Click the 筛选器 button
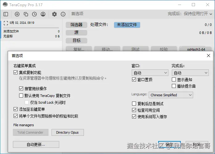Image resolution: width=215 pixels, height=154 pixels. [x=76, y=25]
